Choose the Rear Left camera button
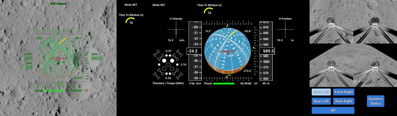 [321, 101]
